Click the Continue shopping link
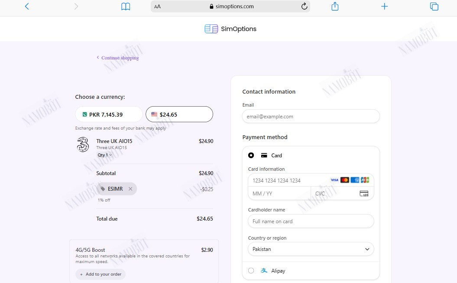The width and height of the screenshot is (457, 283). (x=118, y=58)
